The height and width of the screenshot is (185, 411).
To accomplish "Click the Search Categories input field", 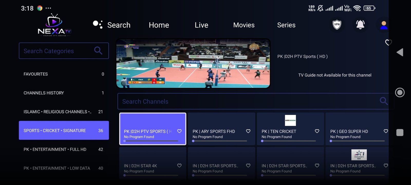I will (x=64, y=51).
